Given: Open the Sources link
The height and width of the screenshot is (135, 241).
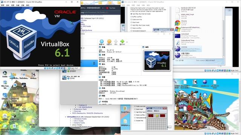Looking at the screenshot, I should (78, 111).
